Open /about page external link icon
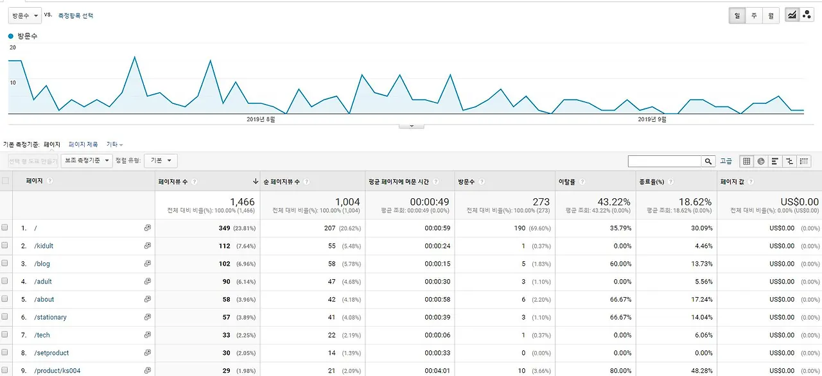This screenshot has height=376, width=822. [x=147, y=300]
